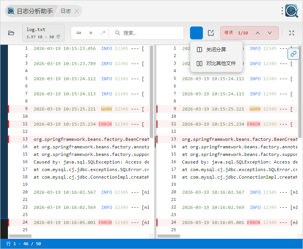Click the log analyzer app logo icon
Image resolution: width=303 pixels, height=249 pixels.
click(292, 11)
